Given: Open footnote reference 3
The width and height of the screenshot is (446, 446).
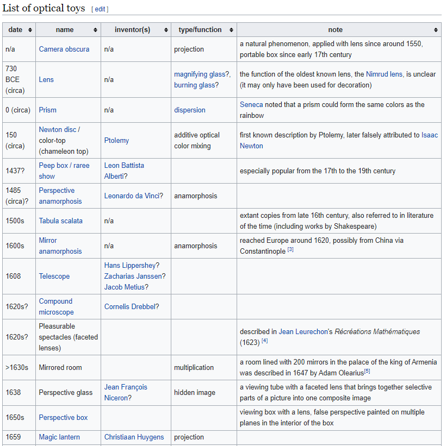Looking at the screenshot, I should (291, 249).
